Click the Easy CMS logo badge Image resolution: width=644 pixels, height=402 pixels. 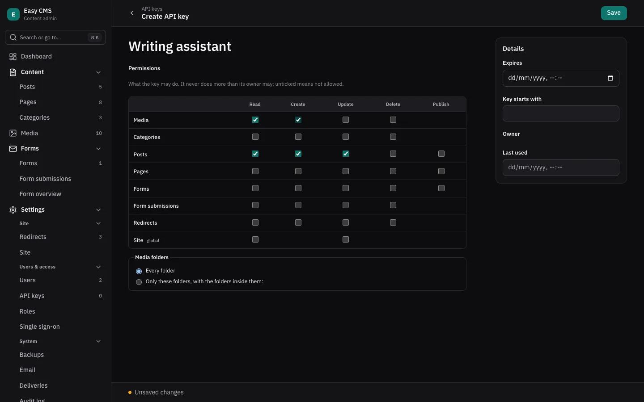(x=13, y=14)
